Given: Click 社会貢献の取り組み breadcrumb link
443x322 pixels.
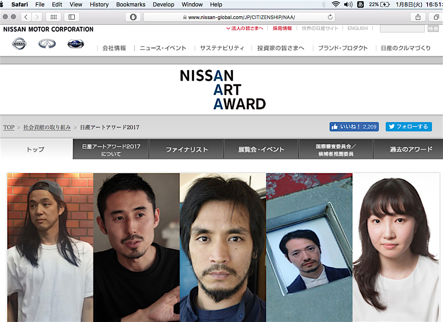Looking at the screenshot, I should pyautogui.click(x=47, y=127).
